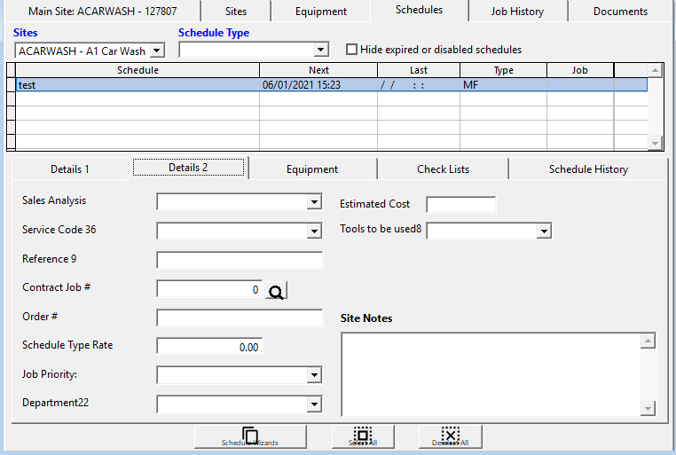
Task: Switch to the Job History tab
Action: [x=517, y=12]
